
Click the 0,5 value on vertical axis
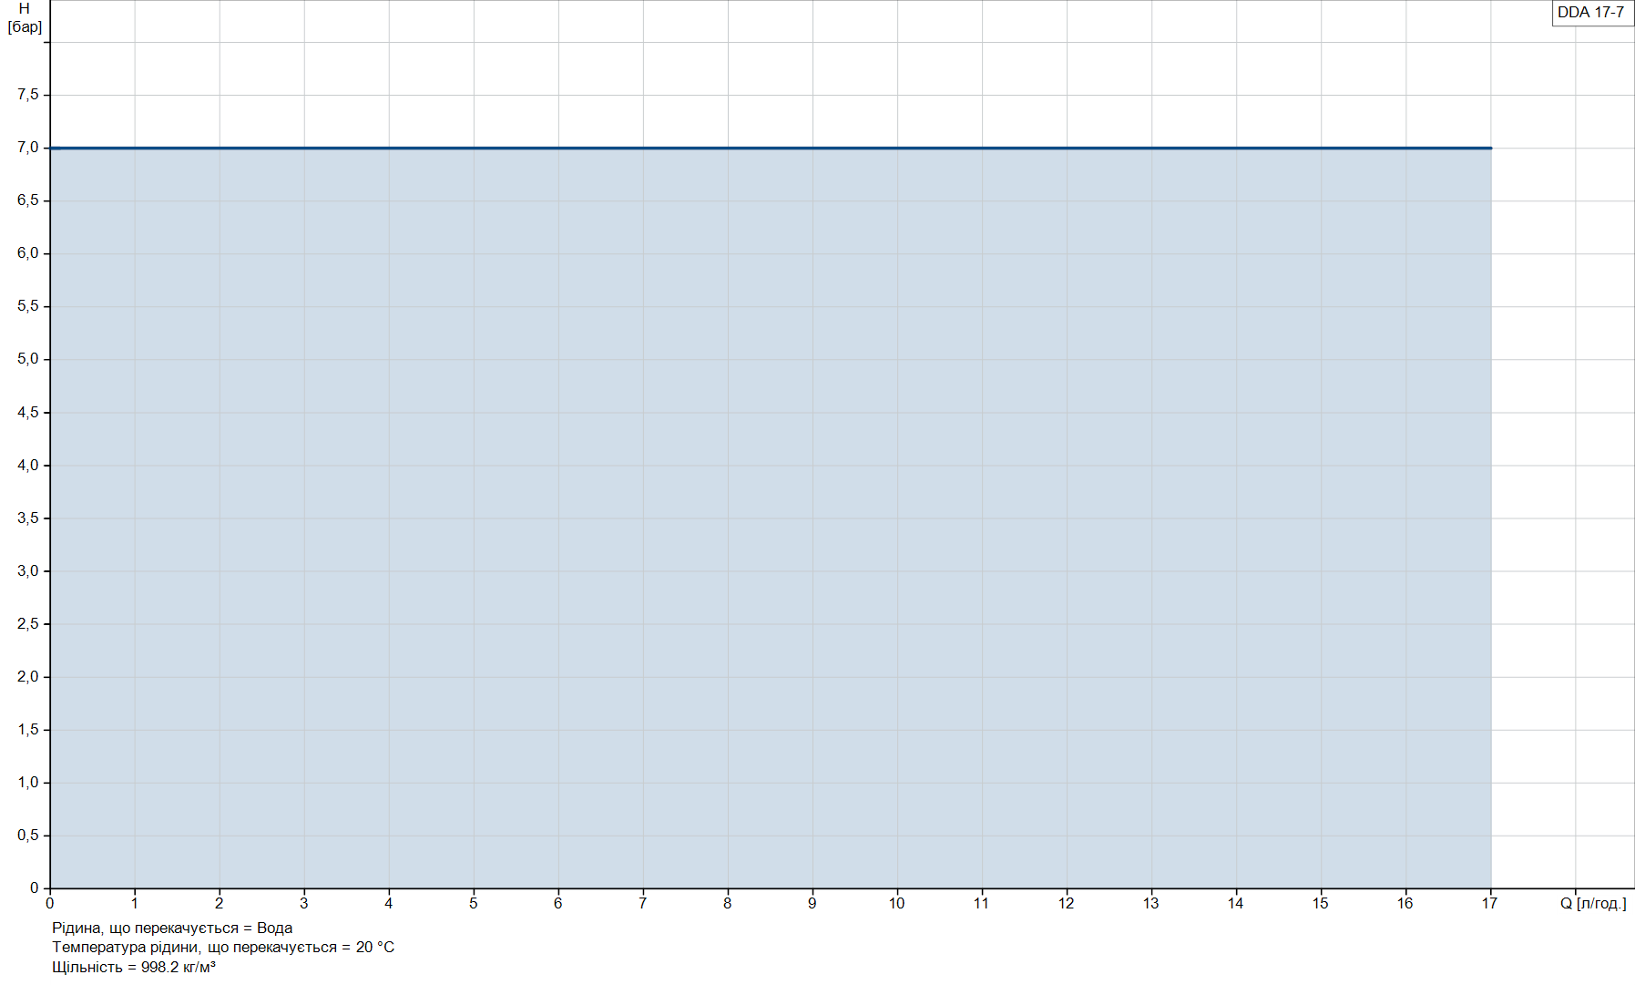click(28, 835)
